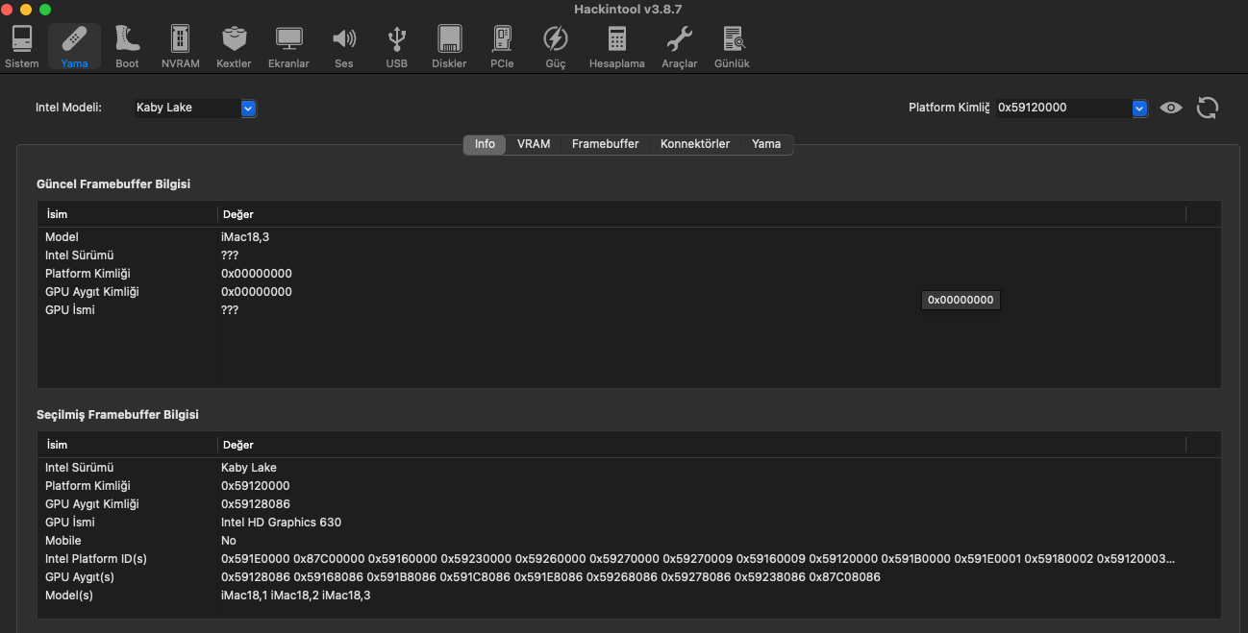Select the Yama patch toolbar icon
The height and width of the screenshot is (633, 1248).
pyautogui.click(x=74, y=47)
